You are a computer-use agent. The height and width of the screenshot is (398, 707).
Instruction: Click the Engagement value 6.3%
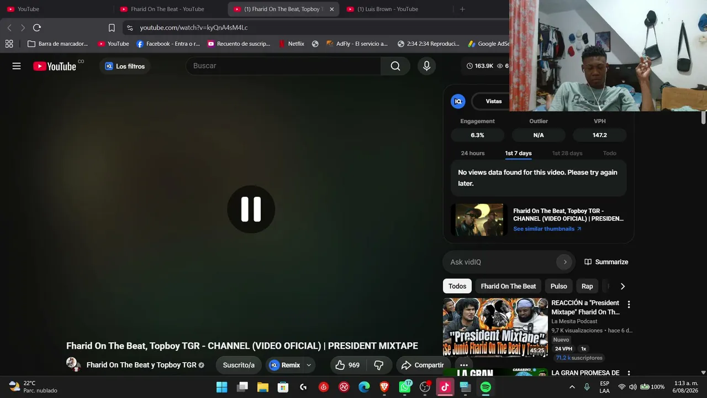[477, 135]
